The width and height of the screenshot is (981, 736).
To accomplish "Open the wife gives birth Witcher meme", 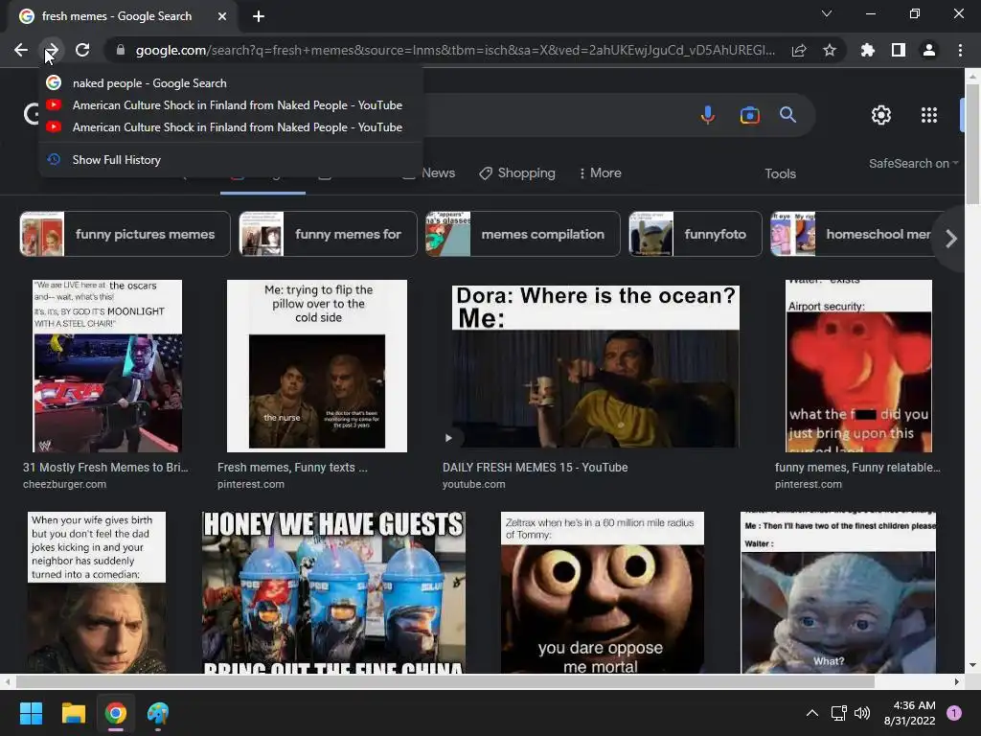I will click(97, 592).
